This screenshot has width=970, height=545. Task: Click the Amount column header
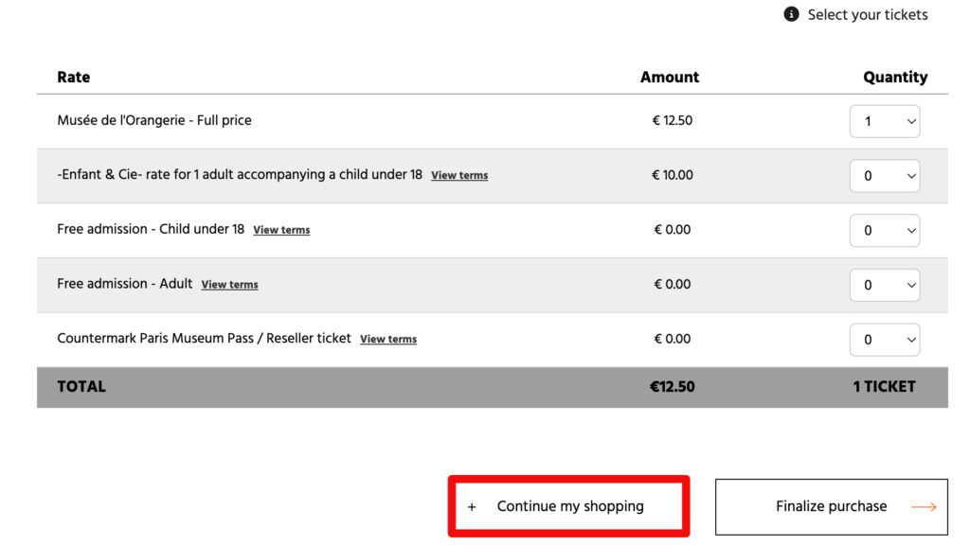(670, 78)
